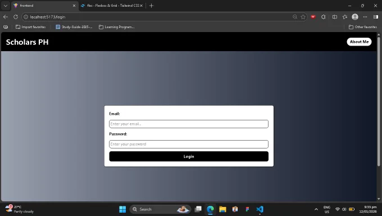Open the browser profile avatar
The height and width of the screenshot is (216, 382).
[x=355, y=17]
